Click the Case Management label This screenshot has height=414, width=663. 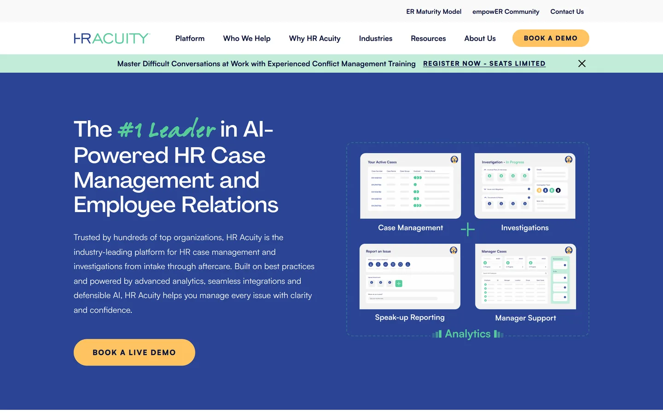[x=411, y=228]
